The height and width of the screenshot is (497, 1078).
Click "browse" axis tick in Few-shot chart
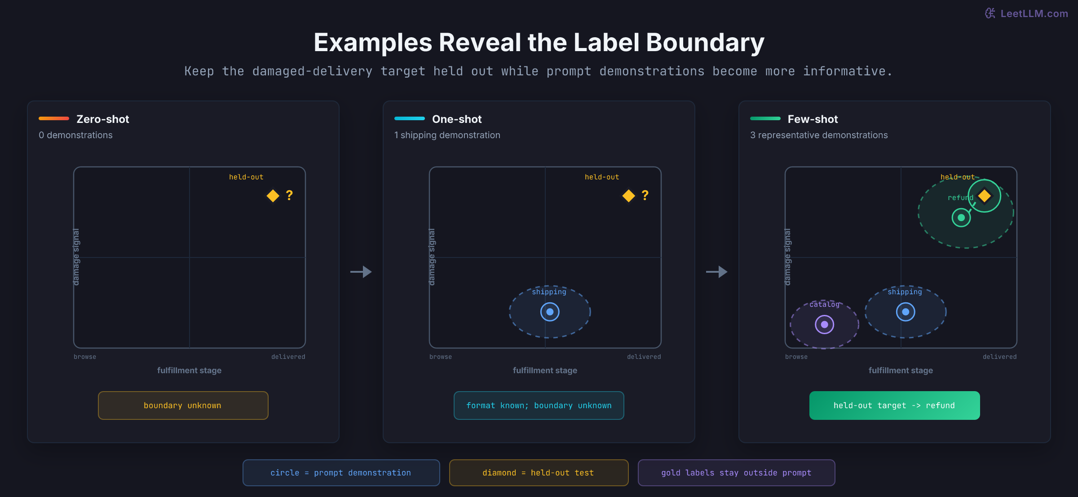[796, 357]
